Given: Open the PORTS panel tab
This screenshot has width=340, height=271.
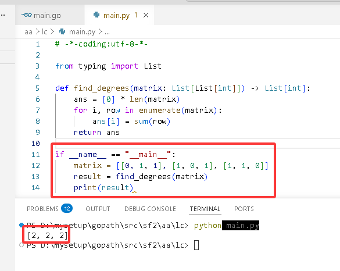Looking at the screenshot, I should point(244,209).
